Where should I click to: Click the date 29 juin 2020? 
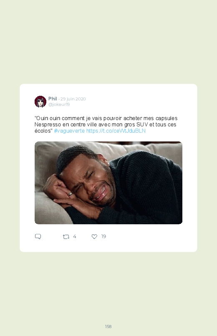click(x=73, y=99)
